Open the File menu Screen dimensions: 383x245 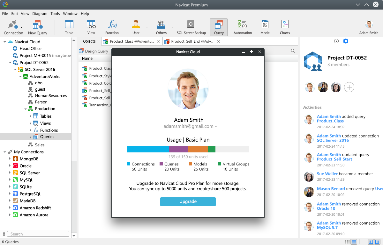pyautogui.click(x=5, y=14)
